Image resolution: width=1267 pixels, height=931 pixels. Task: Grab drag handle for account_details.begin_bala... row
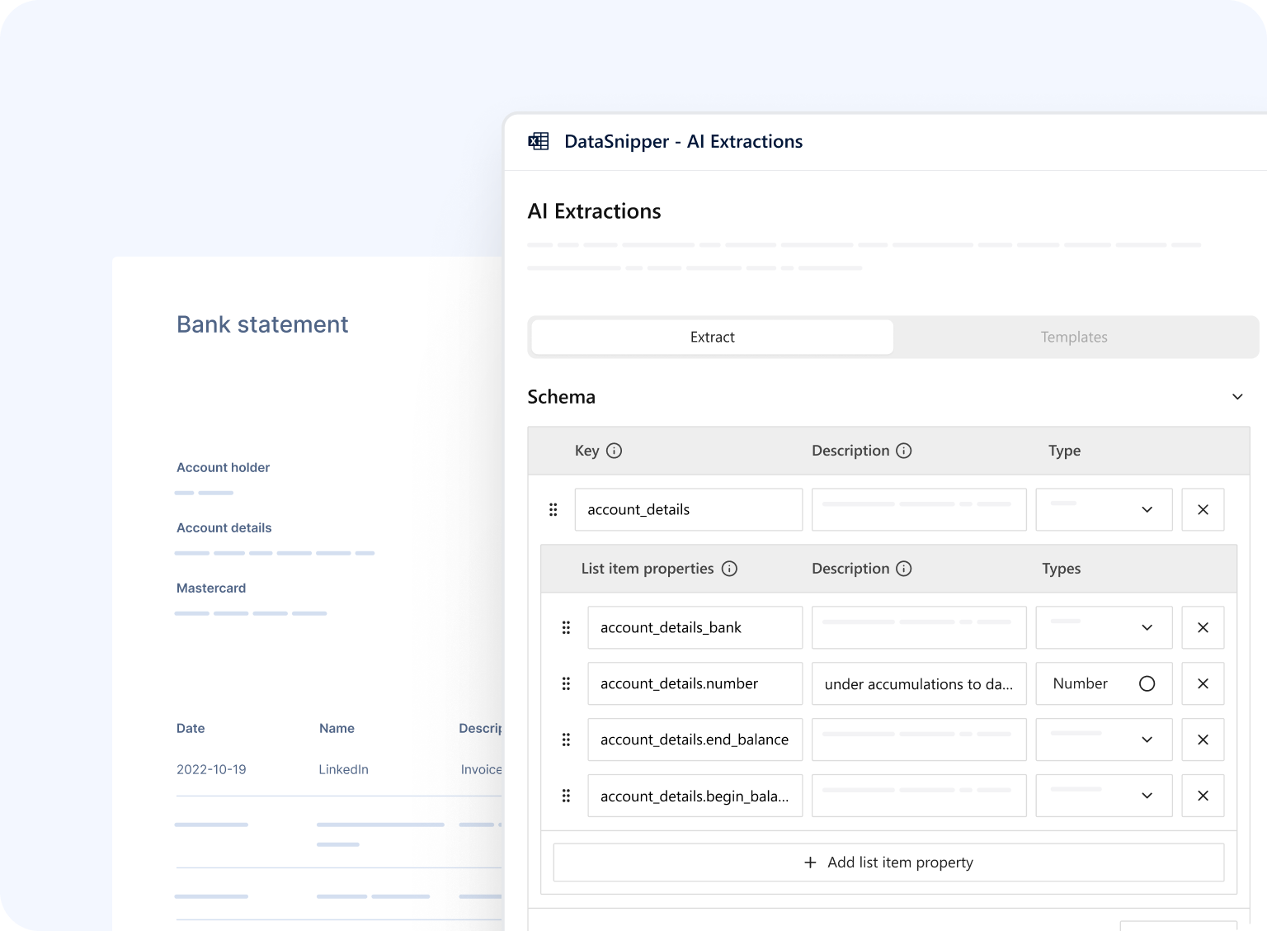click(x=566, y=796)
